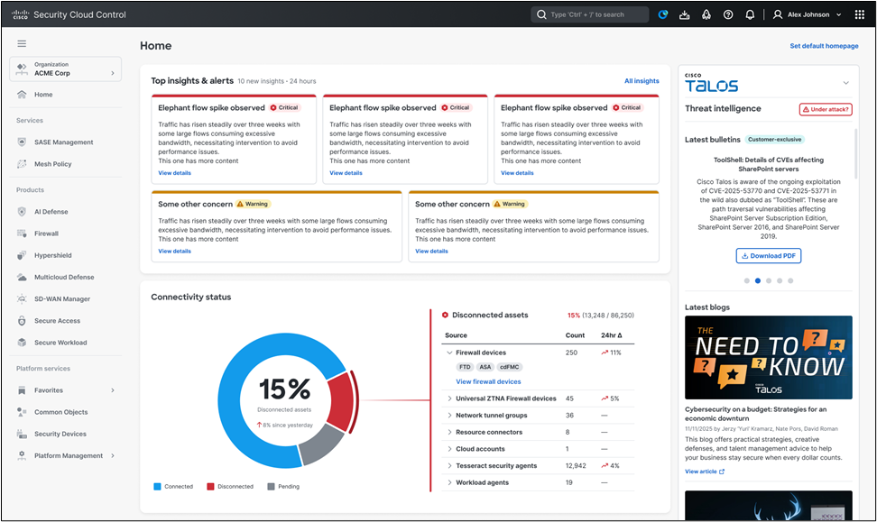Toggle the dark theme circle icon
The height and width of the screenshot is (522, 877).
[662, 14]
